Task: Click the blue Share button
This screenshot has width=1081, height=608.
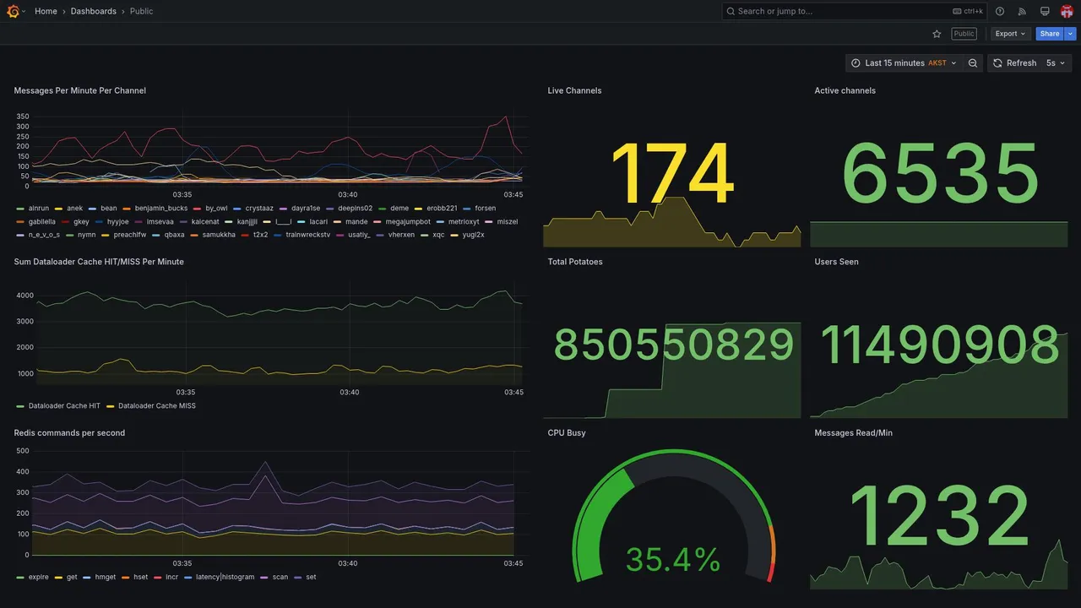Action: pos(1050,34)
